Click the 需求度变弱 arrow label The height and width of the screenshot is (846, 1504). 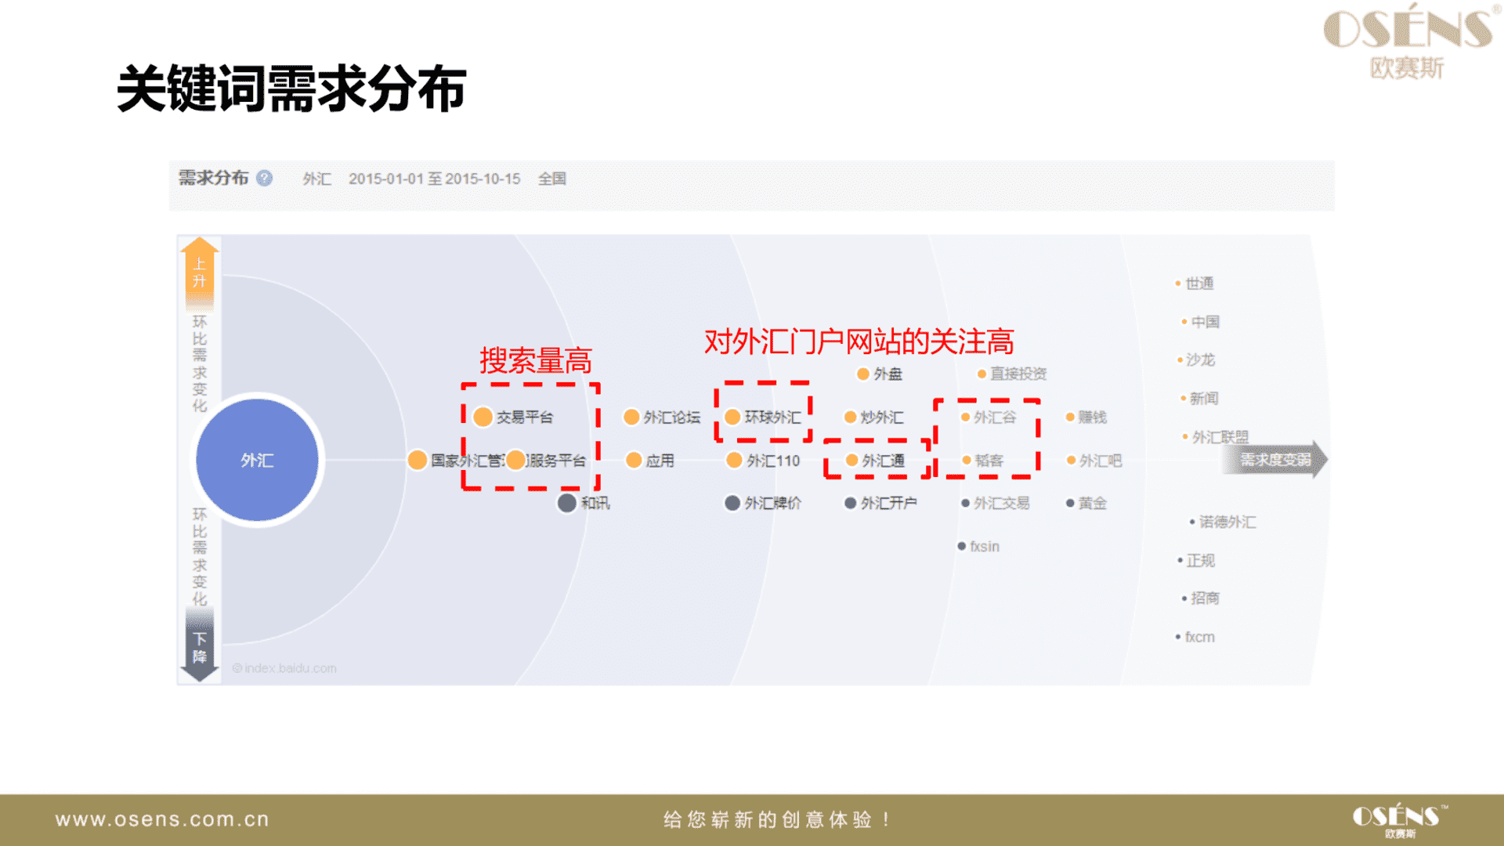[1274, 460]
